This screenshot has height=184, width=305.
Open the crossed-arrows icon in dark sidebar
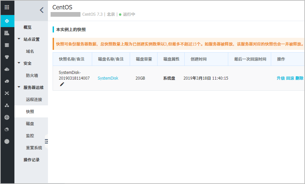[x=7, y=93]
